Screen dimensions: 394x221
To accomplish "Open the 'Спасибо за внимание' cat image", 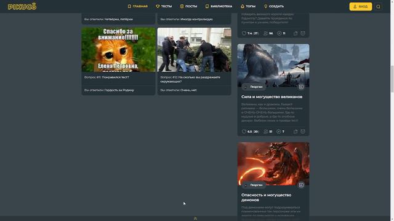I will click(118, 50).
